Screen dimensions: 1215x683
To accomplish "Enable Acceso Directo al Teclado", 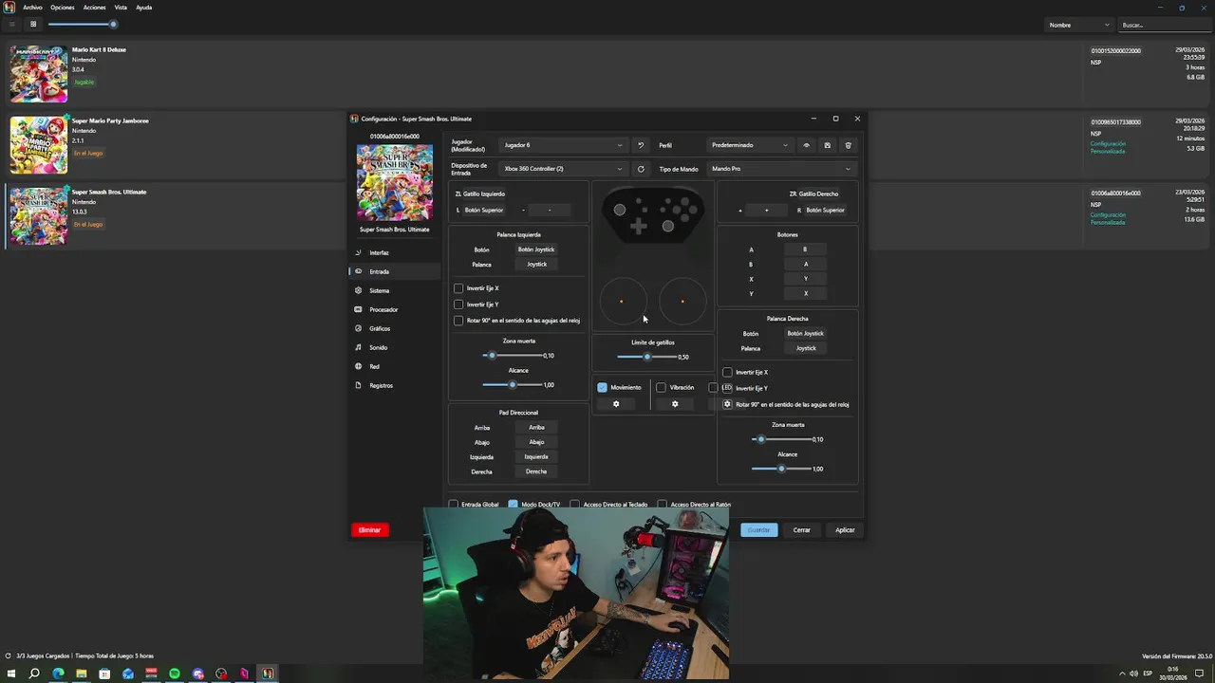I will (x=574, y=505).
